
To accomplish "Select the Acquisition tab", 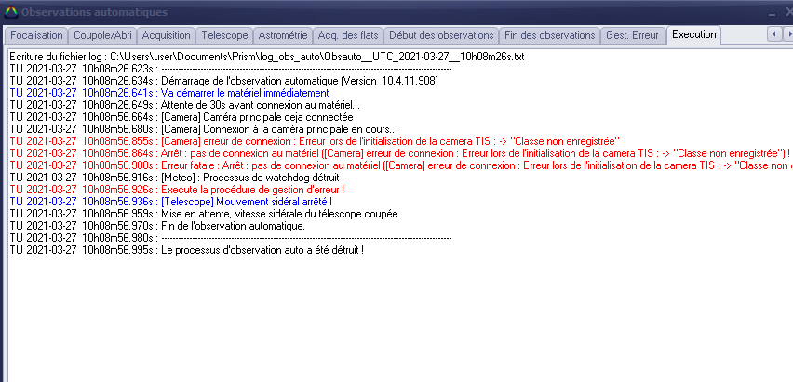I will pyautogui.click(x=165, y=35).
